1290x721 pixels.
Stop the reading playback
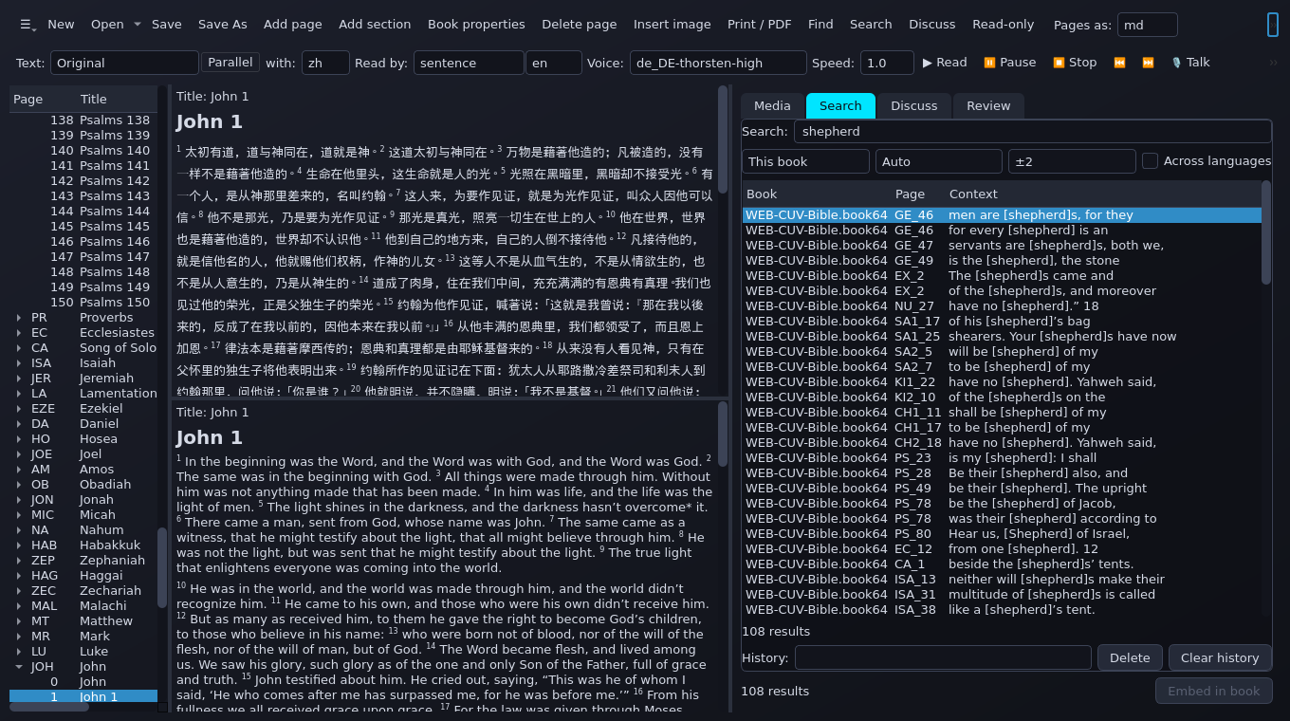tap(1075, 63)
